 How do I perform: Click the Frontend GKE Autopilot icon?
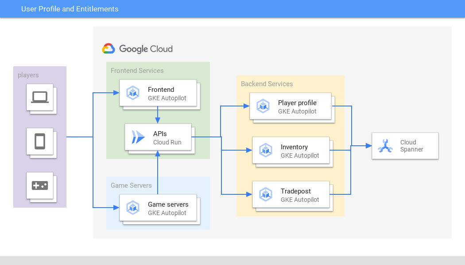[133, 93]
